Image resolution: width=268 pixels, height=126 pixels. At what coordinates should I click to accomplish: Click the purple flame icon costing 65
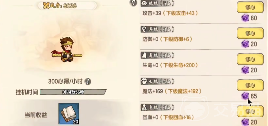click(245, 96)
